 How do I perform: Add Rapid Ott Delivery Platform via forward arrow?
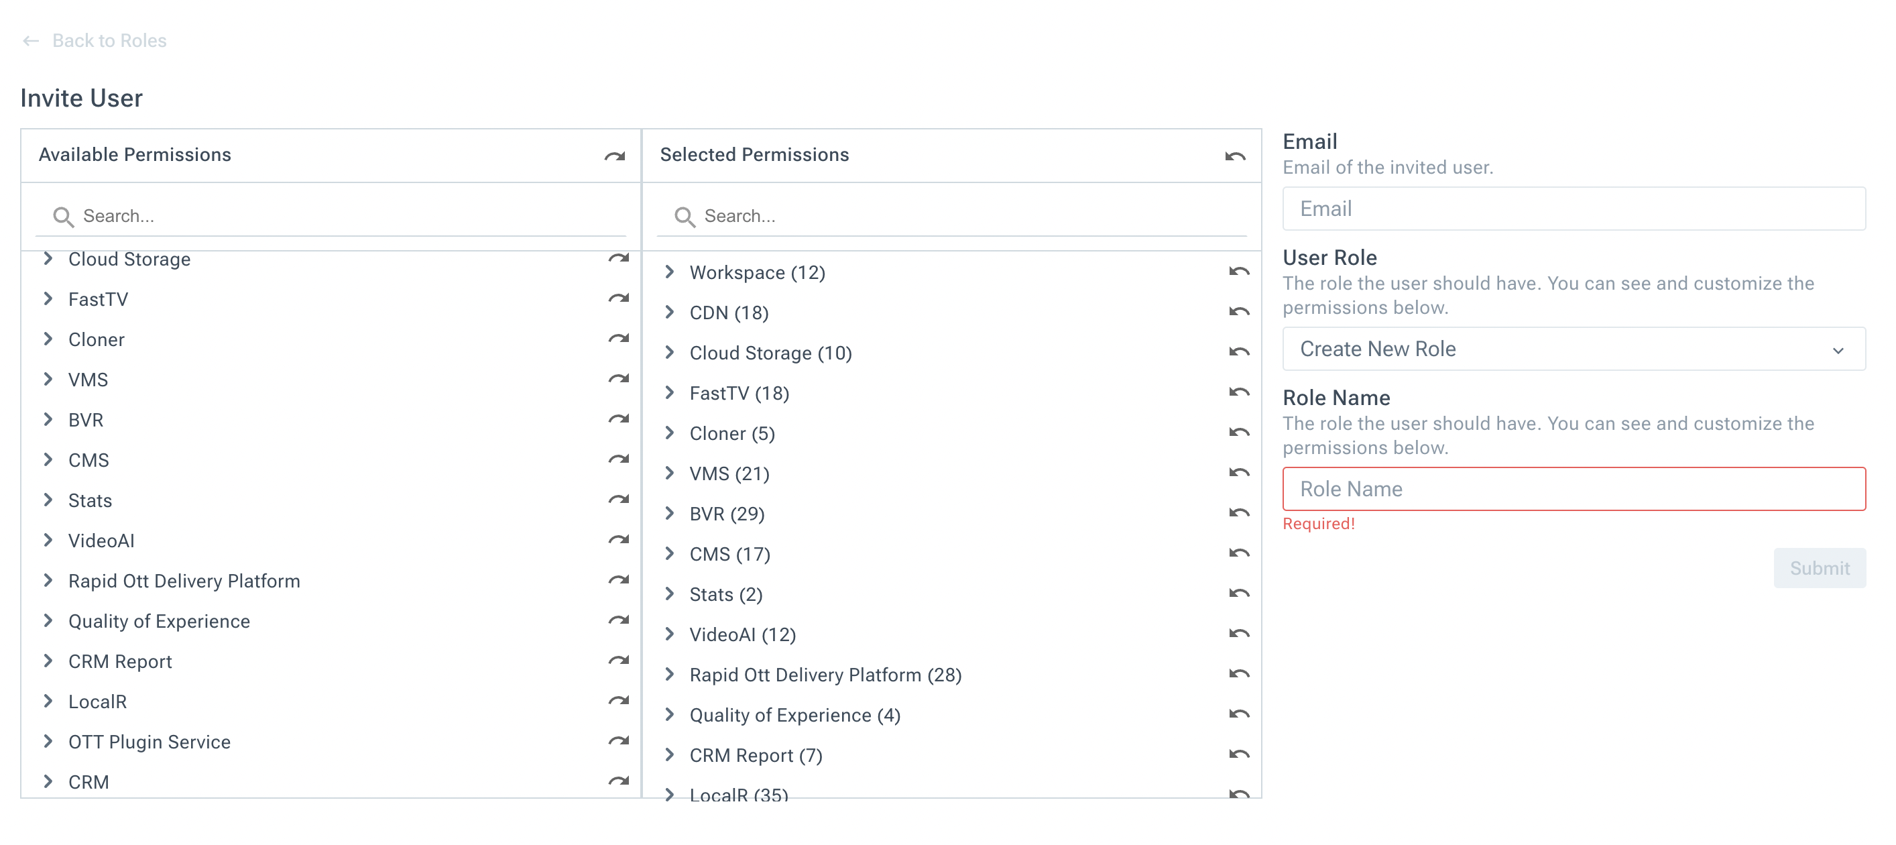point(618,581)
